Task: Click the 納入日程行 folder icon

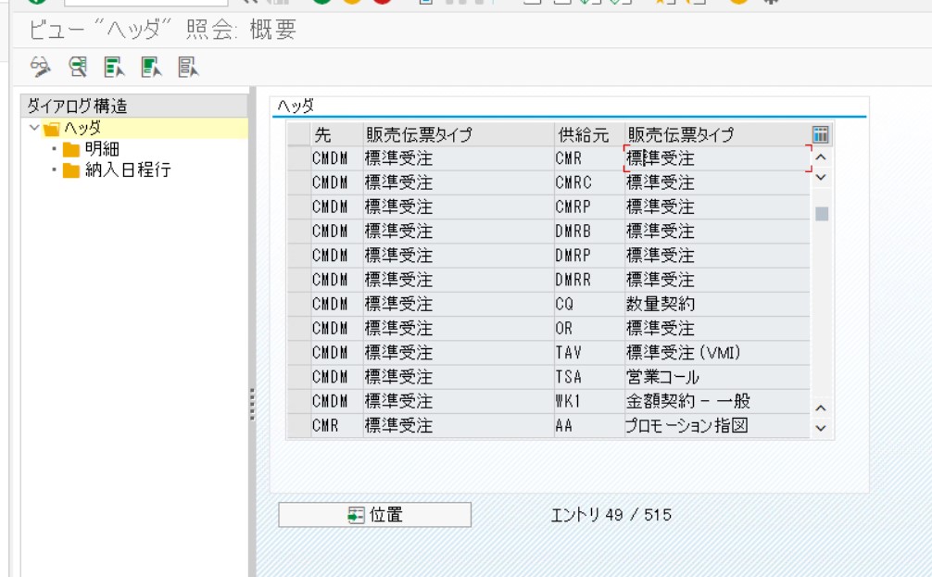Action: (x=71, y=170)
